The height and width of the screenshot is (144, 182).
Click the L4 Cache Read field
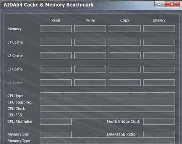(56, 83)
